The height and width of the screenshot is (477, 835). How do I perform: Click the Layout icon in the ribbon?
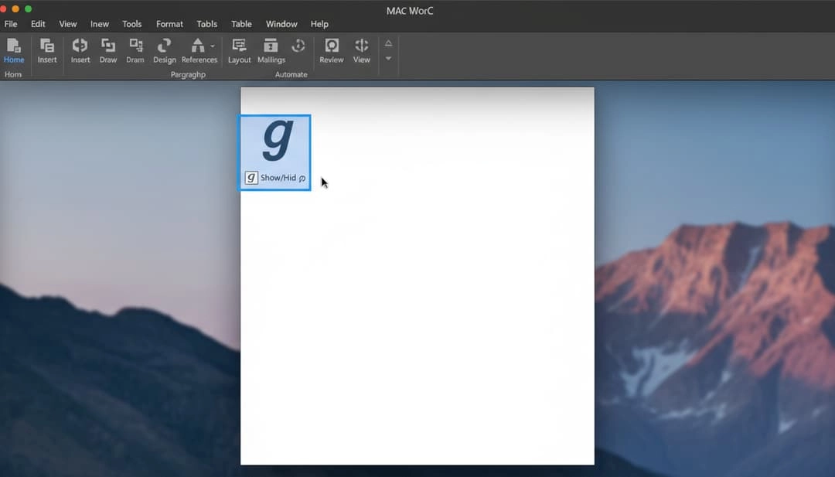pos(239,46)
